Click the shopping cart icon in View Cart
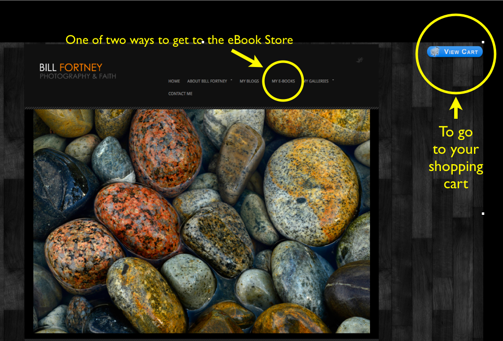 pos(434,52)
